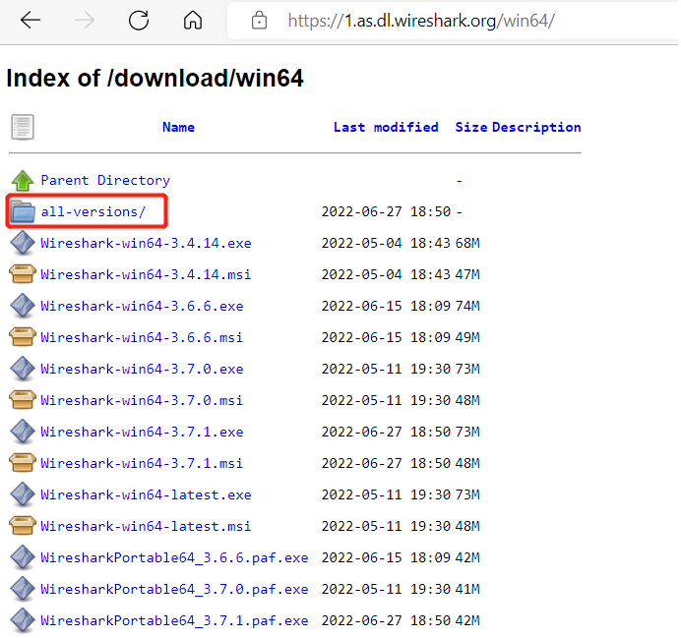
Task: Open the all-versions/ folder link
Action: (x=93, y=211)
